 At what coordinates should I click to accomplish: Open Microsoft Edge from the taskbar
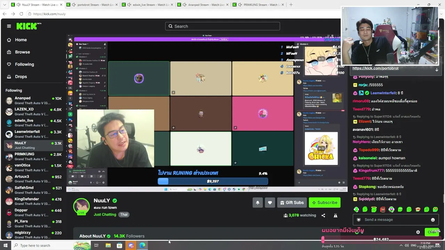click(x=143, y=245)
